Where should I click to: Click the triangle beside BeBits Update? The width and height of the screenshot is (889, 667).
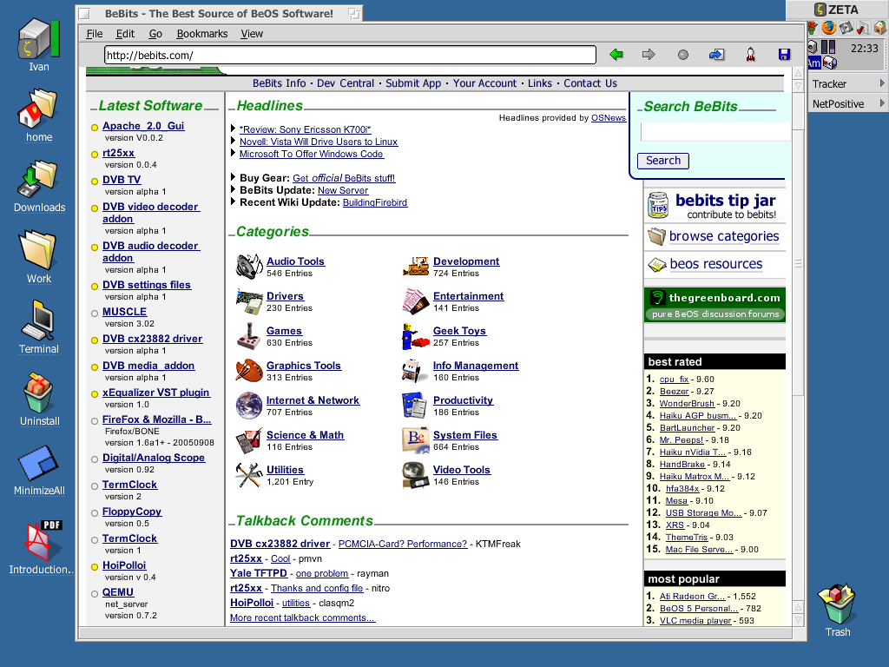pyautogui.click(x=233, y=189)
